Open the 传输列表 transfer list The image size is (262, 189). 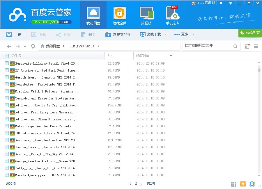[250, 33]
